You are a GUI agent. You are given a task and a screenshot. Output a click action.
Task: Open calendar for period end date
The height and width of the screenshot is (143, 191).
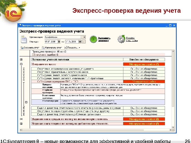point(80,42)
